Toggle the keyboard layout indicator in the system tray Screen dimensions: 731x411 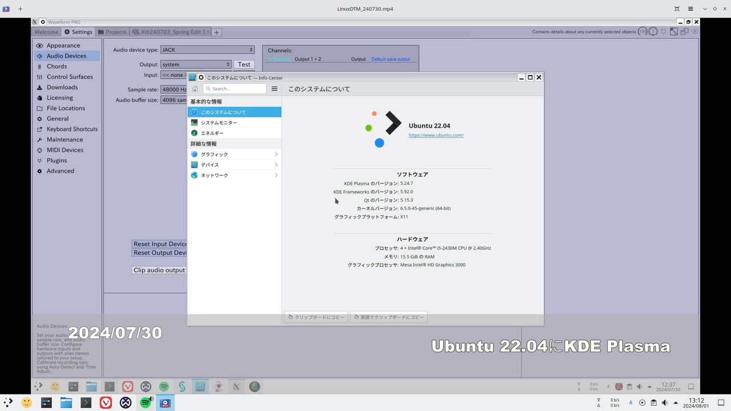630,402
